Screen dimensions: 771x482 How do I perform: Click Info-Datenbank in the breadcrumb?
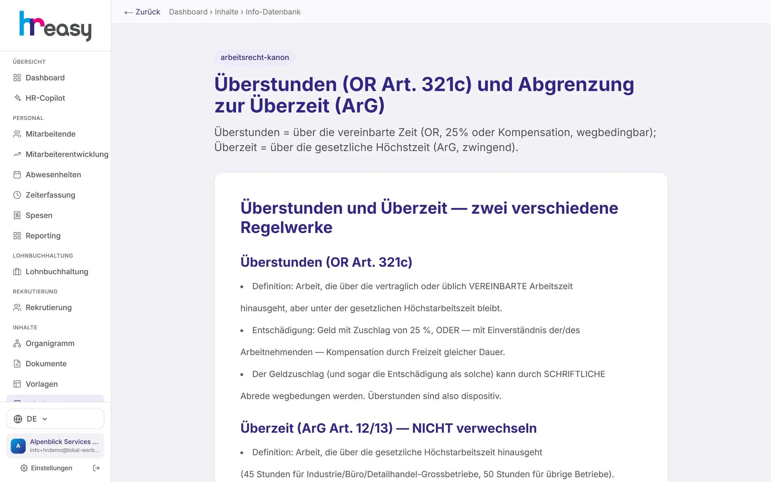coord(273,12)
